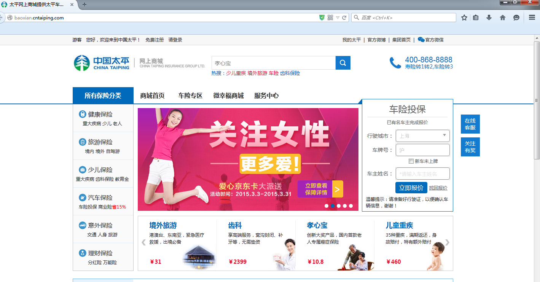
Task: Go to browser home page icon
Action: tap(503, 18)
